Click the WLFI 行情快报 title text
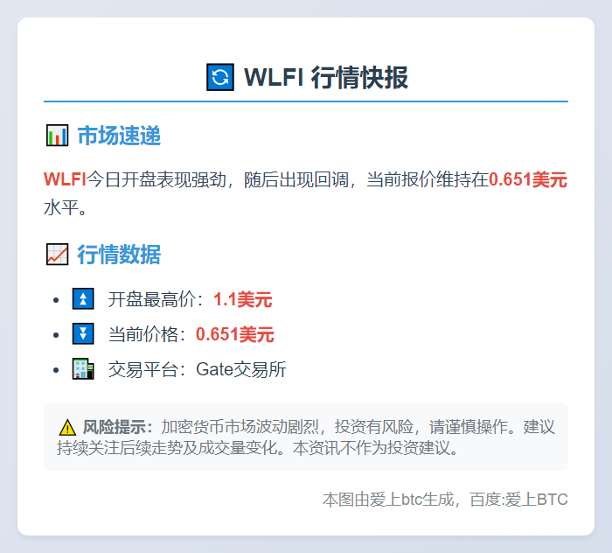This screenshot has height=553, width=612. point(326,78)
